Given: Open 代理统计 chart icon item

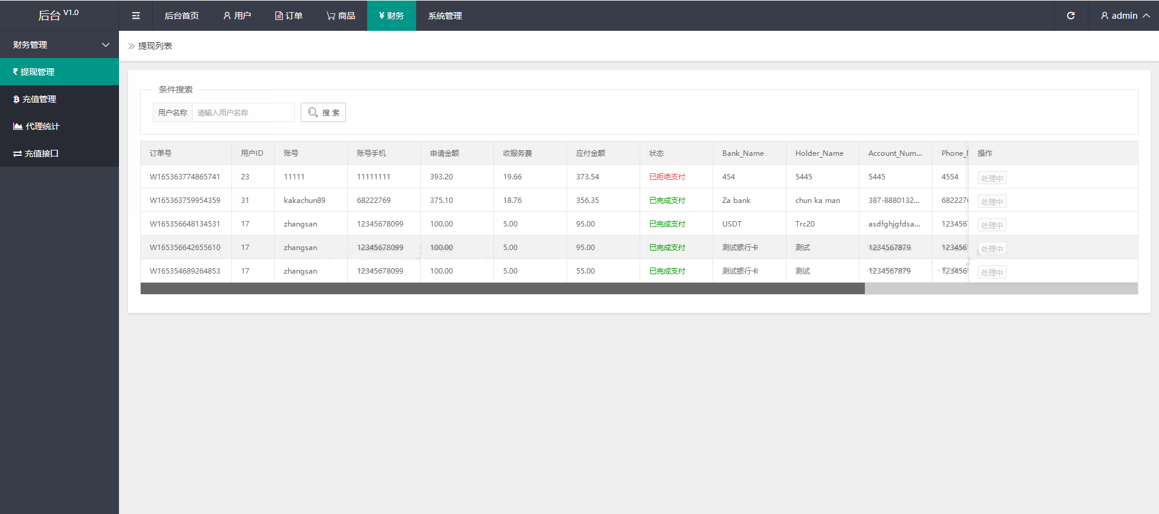Looking at the screenshot, I should point(59,126).
